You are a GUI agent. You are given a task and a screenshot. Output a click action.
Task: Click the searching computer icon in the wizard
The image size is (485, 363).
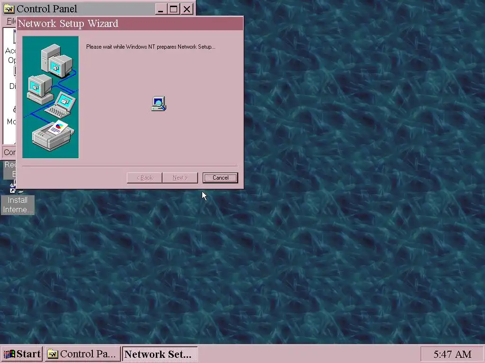159,104
